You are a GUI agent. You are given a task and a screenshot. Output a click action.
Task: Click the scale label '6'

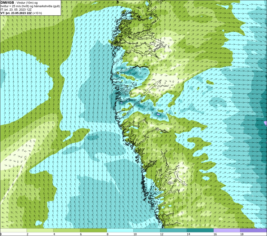pos(81,234)
